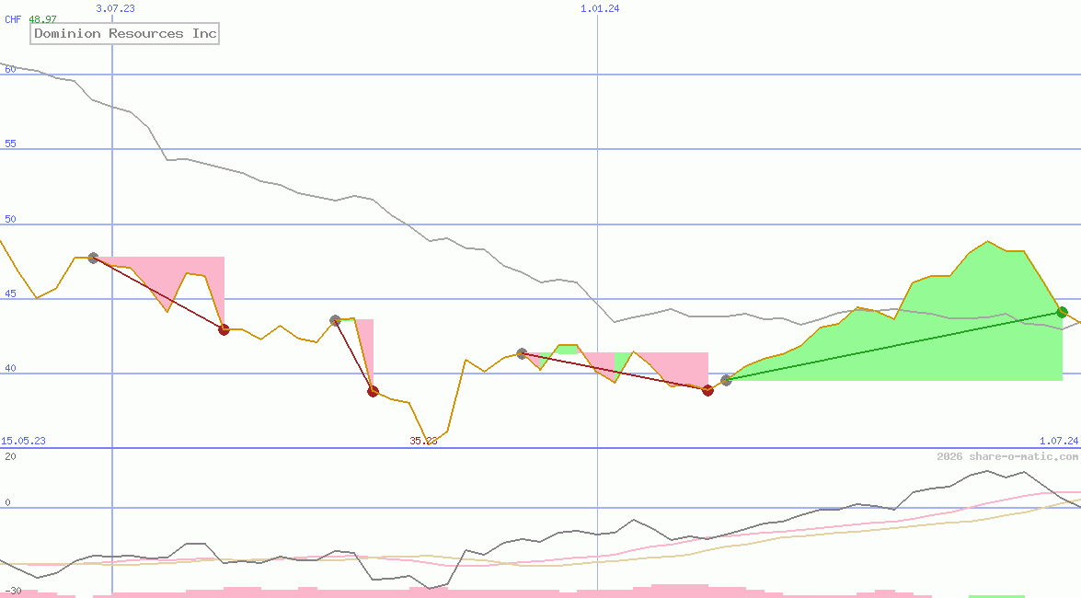Click the Dominion Resources Inc title label
The height and width of the screenshot is (598, 1081).
tap(125, 34)
